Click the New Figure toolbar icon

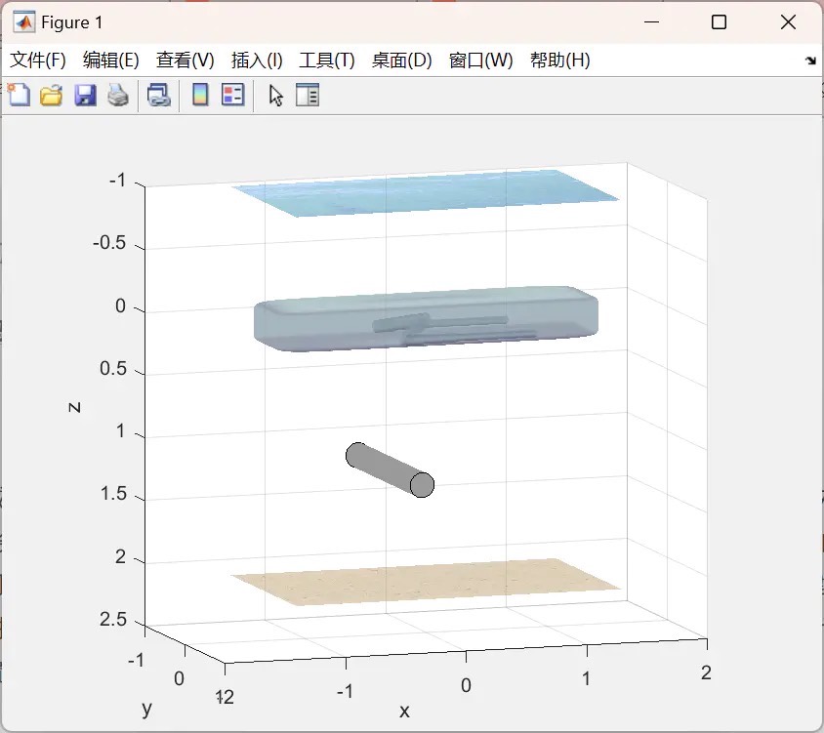click(20, 95)
